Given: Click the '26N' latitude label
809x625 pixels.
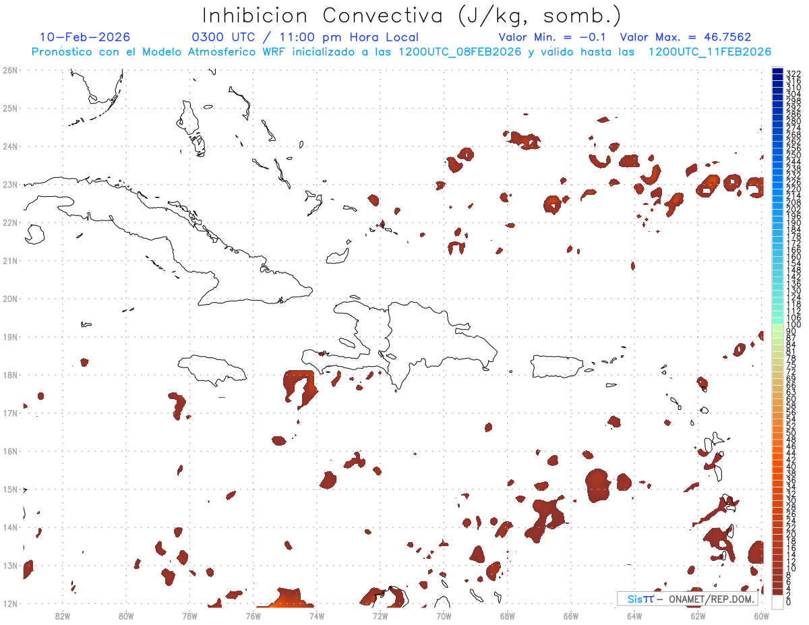Looking at the screenshot, I should pyautogui.click(x=9, y=70).
